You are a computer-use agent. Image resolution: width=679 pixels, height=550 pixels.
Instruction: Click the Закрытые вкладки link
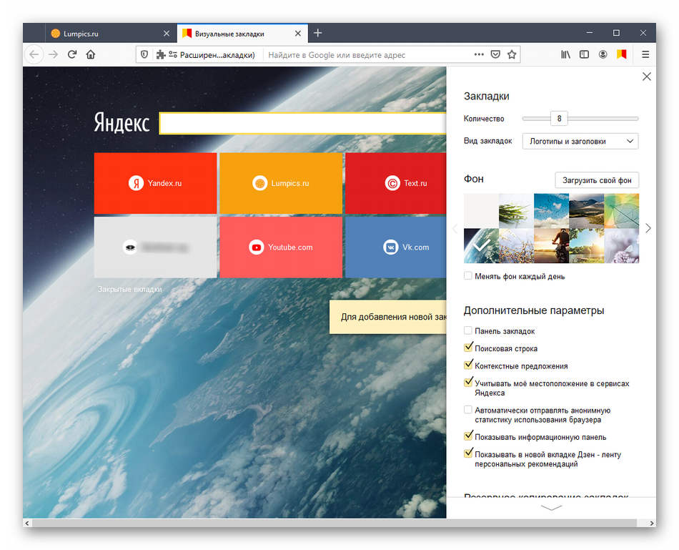[x=130, y=289]
